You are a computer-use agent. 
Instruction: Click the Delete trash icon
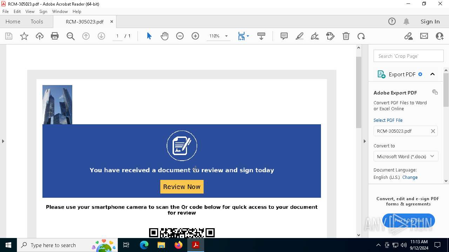coord(346,36)
